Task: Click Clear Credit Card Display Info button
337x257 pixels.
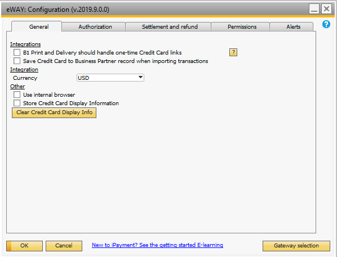Action: [54, 112]
